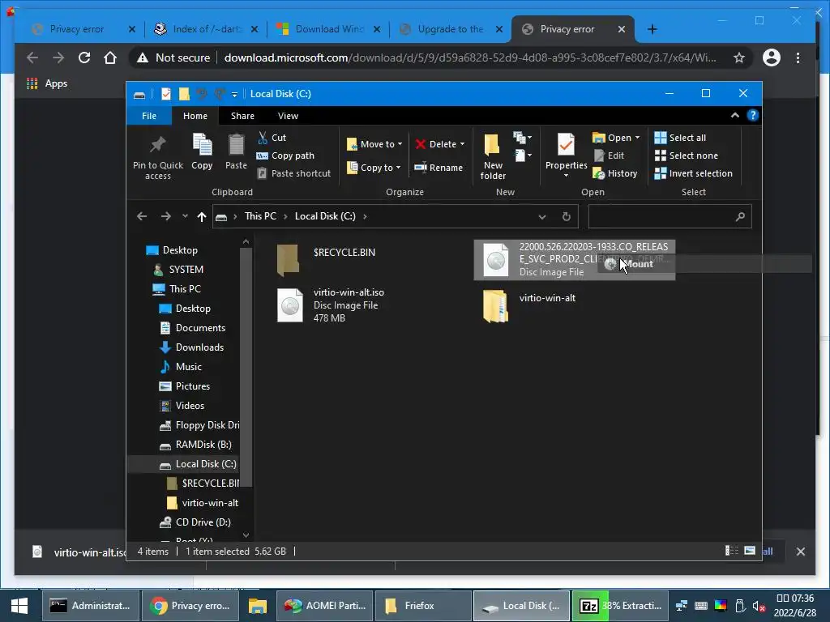Viewport: 830px width, 622px height.
Task: Switch to Share ribbon tab
Action: click(242, 116)
